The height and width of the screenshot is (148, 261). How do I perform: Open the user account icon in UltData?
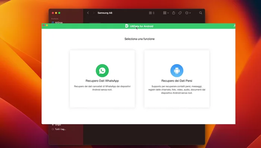[x=235, y=26]
